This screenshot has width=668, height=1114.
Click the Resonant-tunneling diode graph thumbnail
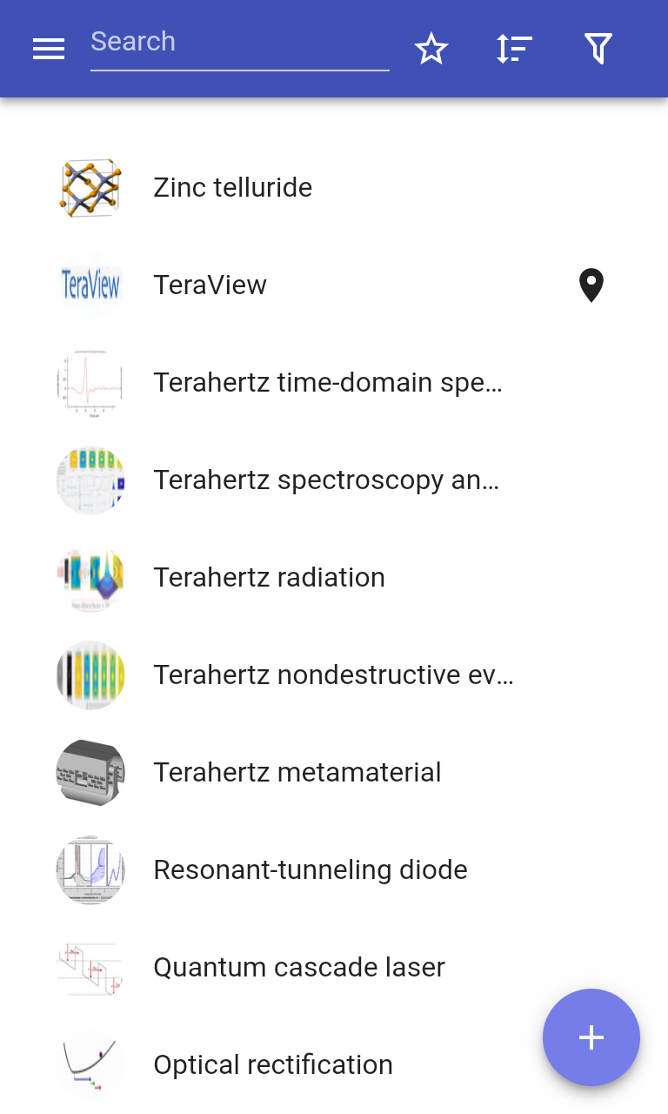tap(90, 870)
